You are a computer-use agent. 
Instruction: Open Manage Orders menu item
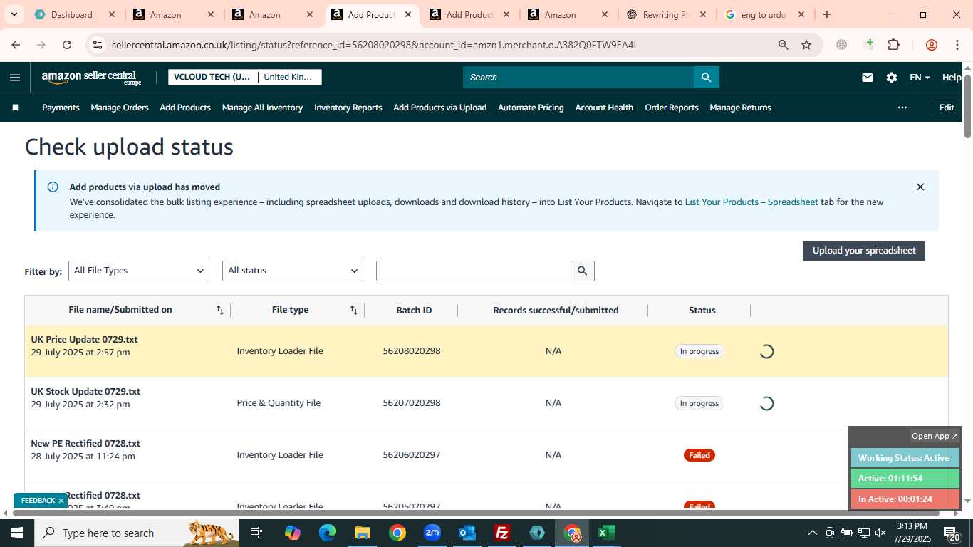(120, 108)
